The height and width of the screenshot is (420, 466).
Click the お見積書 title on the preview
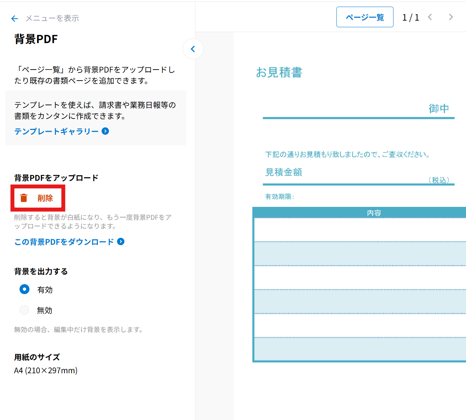(x=279, y=73)
